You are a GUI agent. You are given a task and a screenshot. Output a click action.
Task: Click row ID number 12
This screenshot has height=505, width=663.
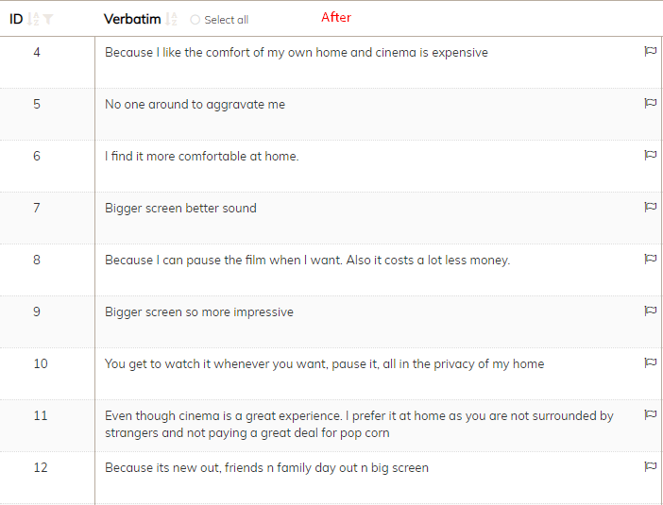41,467
